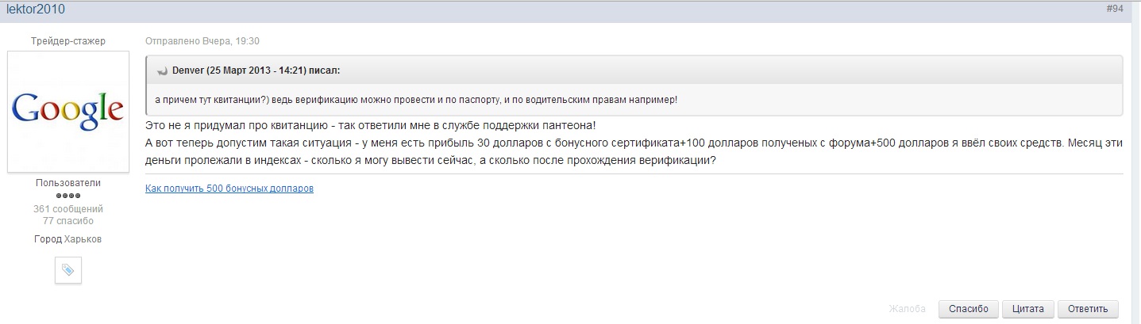Click the '361 сообщений' post count
The width and height of the screenshot is (1141, 324).
click(68, 209)
